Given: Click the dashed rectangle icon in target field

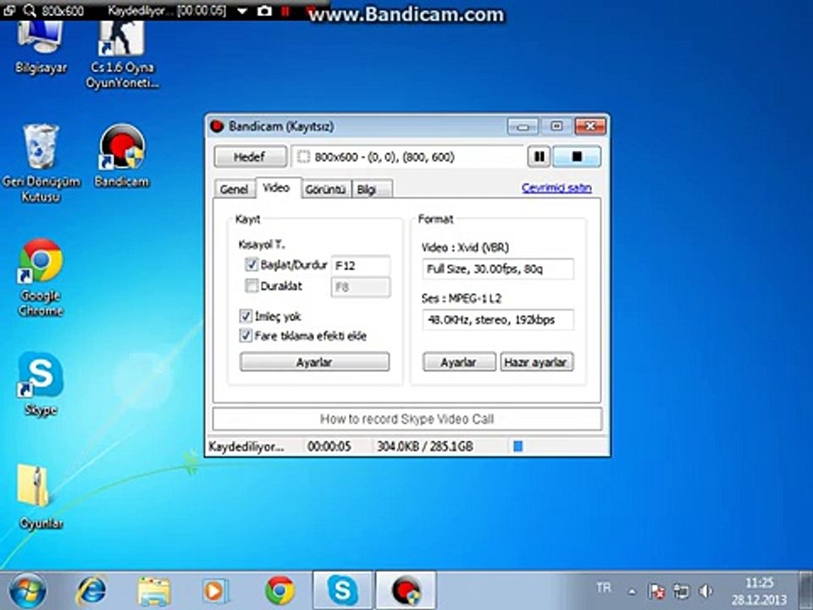Looking at the screenshot, I should click(x=304, y=157).
